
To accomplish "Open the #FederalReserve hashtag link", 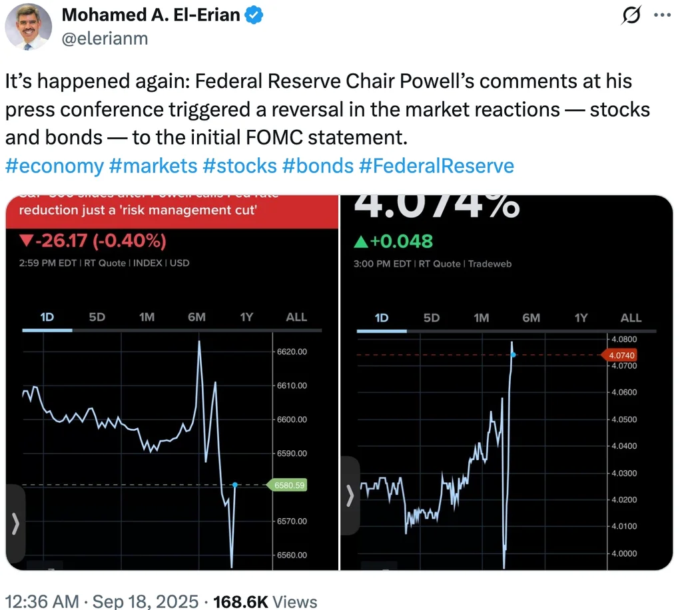I will (x=436, y=166).
